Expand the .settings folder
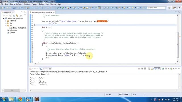Viewport: 182px width, 102px height. point(6,21)
